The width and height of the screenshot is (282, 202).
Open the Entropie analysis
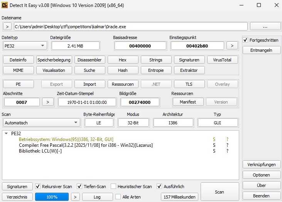(x=156, y=70)
